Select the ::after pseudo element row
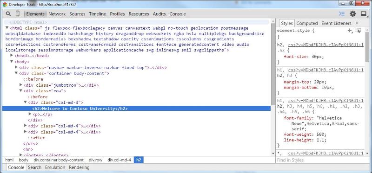Screen dimensions: 372x173 (x=36, y=138)
